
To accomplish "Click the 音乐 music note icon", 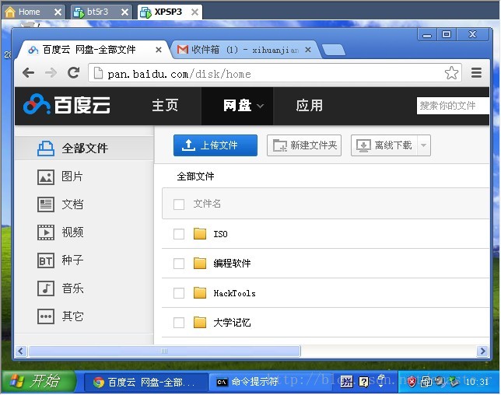I will pos(46,288).
